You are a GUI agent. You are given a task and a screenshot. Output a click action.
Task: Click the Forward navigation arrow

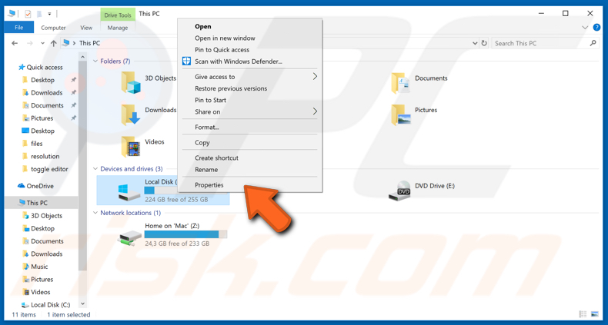click(30, 43)
